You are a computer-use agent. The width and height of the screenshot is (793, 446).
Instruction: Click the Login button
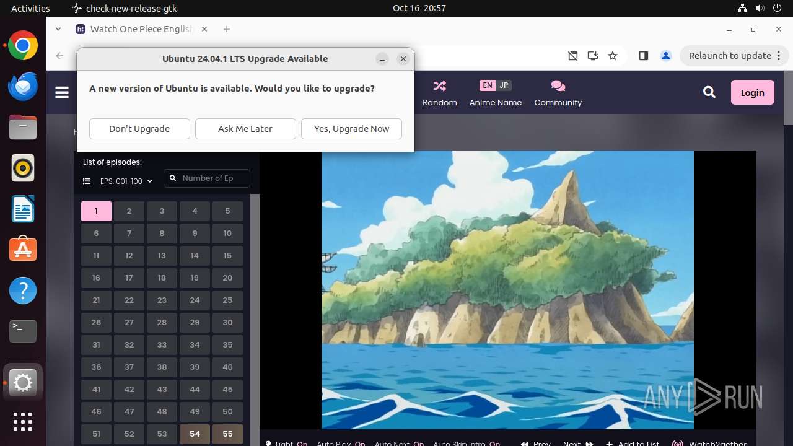[x=752, y=92]
